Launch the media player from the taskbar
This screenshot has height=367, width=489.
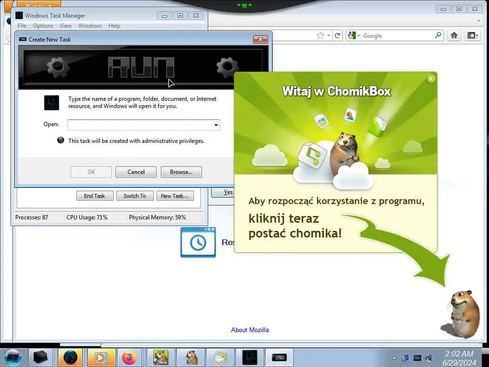click(100, 357)
